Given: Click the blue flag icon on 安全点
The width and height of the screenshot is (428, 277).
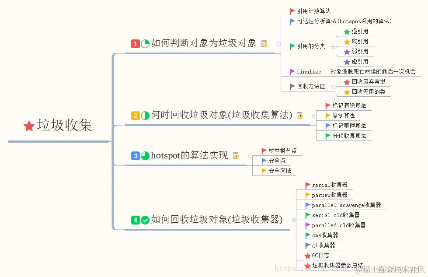Looking at the screenshot, I should tap(264, 161).
